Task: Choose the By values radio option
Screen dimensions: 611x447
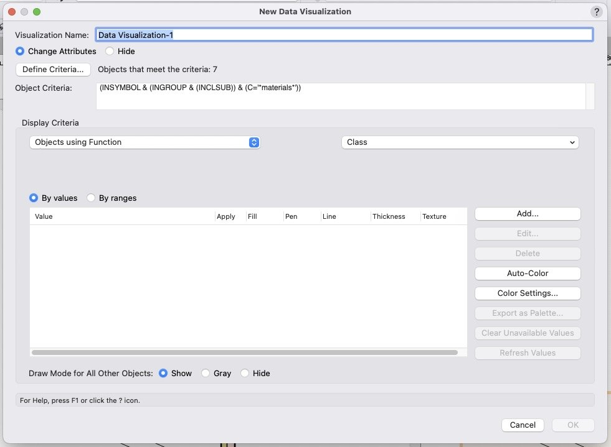Action: 34,198
